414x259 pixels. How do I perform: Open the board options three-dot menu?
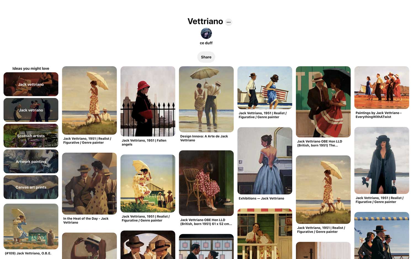229,22
